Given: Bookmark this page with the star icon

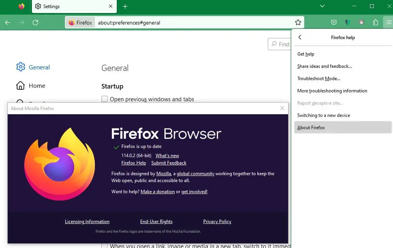Looking at the screenshot, I should tap(298, 23).
